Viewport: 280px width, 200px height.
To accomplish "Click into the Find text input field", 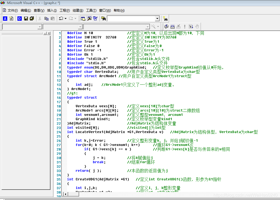I will pyautogui.click(x=131, y=19).
